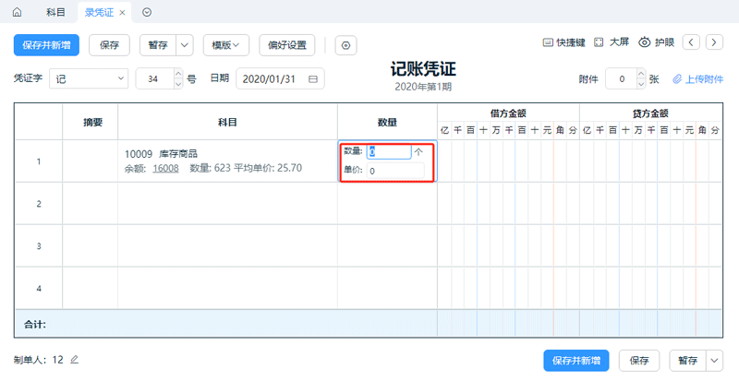Viewport: 739px width, 381px height.
Task: Click the date field 2020/01/31
Action: tap(280, 78)
